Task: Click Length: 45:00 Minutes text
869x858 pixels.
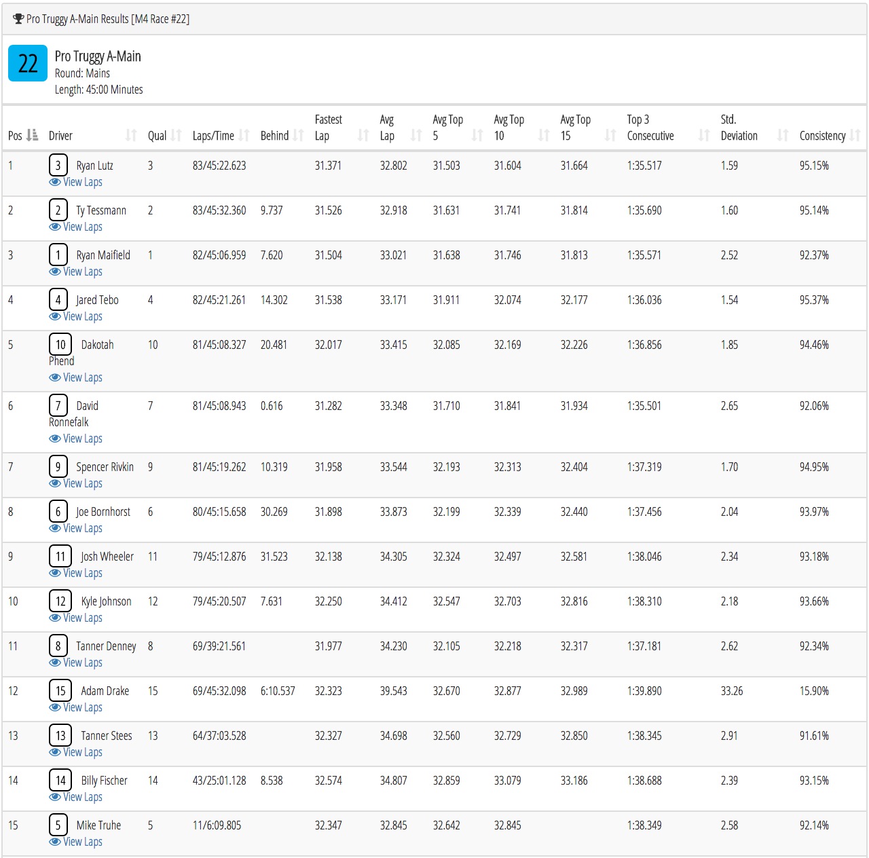Action: click(x=99, y=90)
